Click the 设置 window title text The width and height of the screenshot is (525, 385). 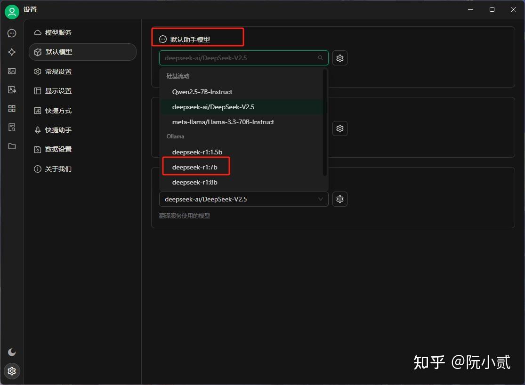click(x=30, y=9)
